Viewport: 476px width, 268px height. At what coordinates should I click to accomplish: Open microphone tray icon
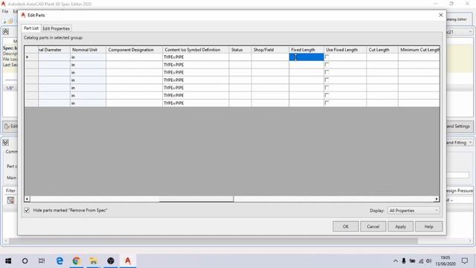tap(404, 261)
